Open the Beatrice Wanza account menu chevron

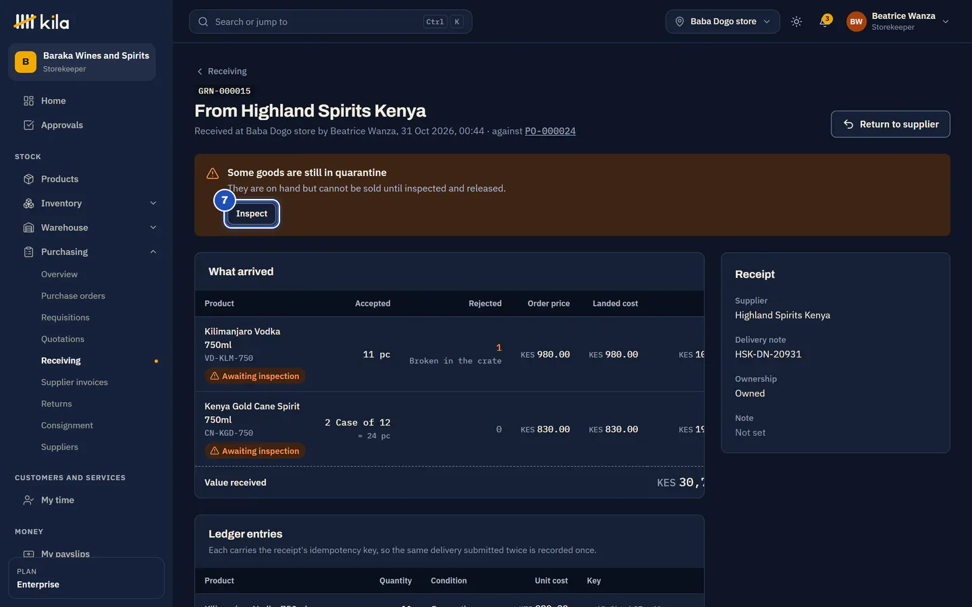pyautogui.click(x=946, y=22)
